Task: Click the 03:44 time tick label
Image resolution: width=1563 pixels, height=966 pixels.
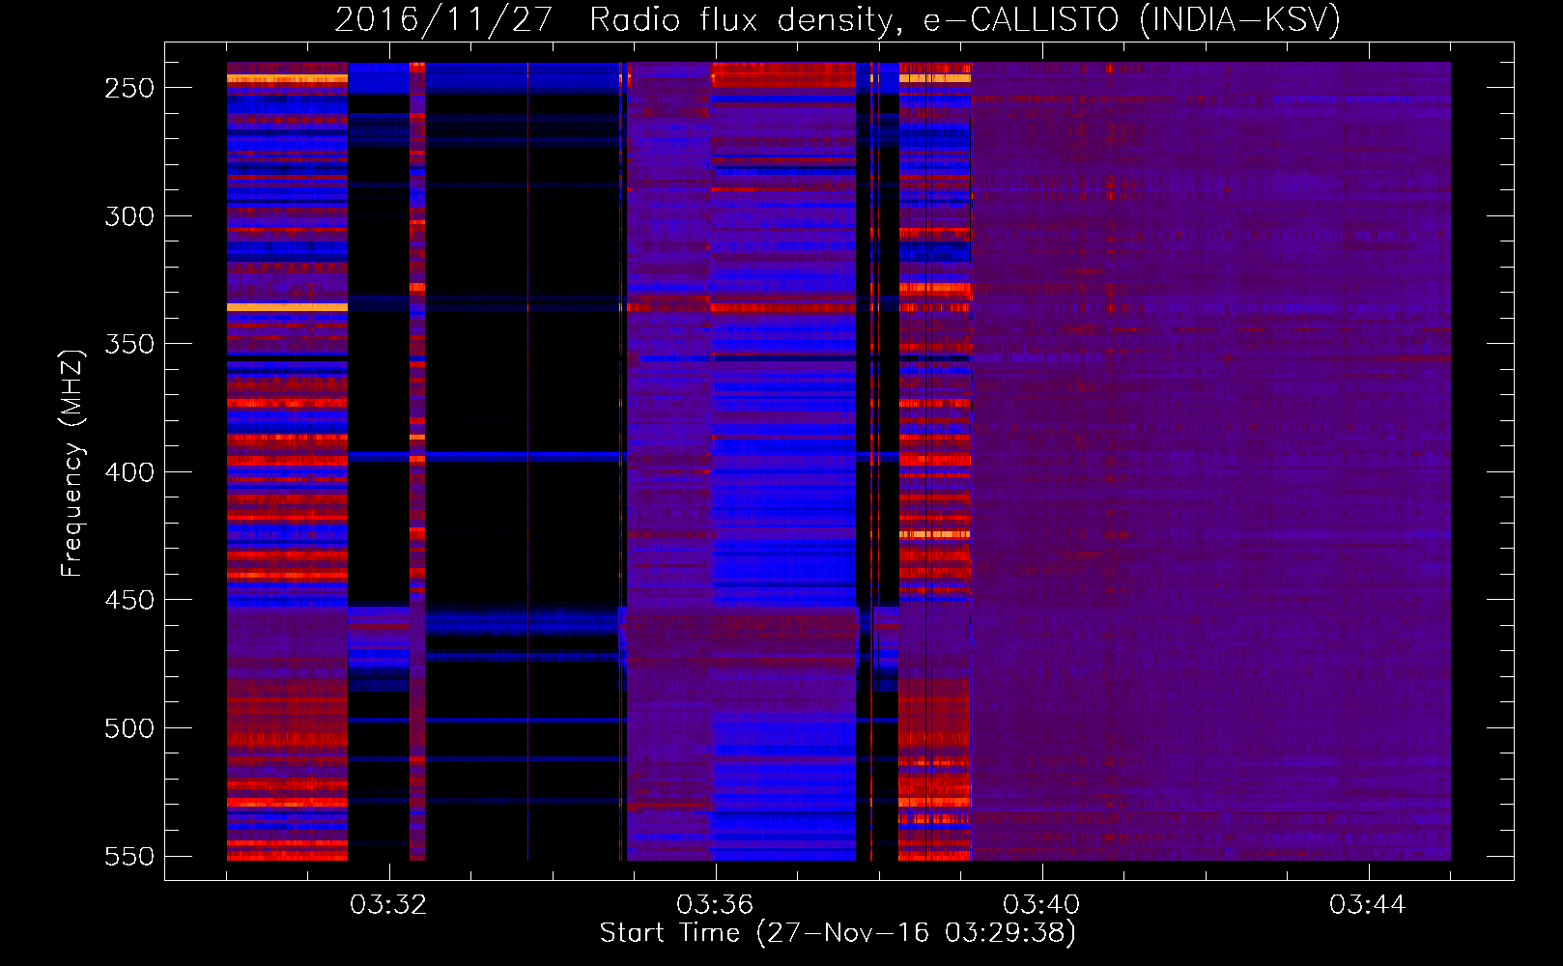Action: tap(1368, 905)
